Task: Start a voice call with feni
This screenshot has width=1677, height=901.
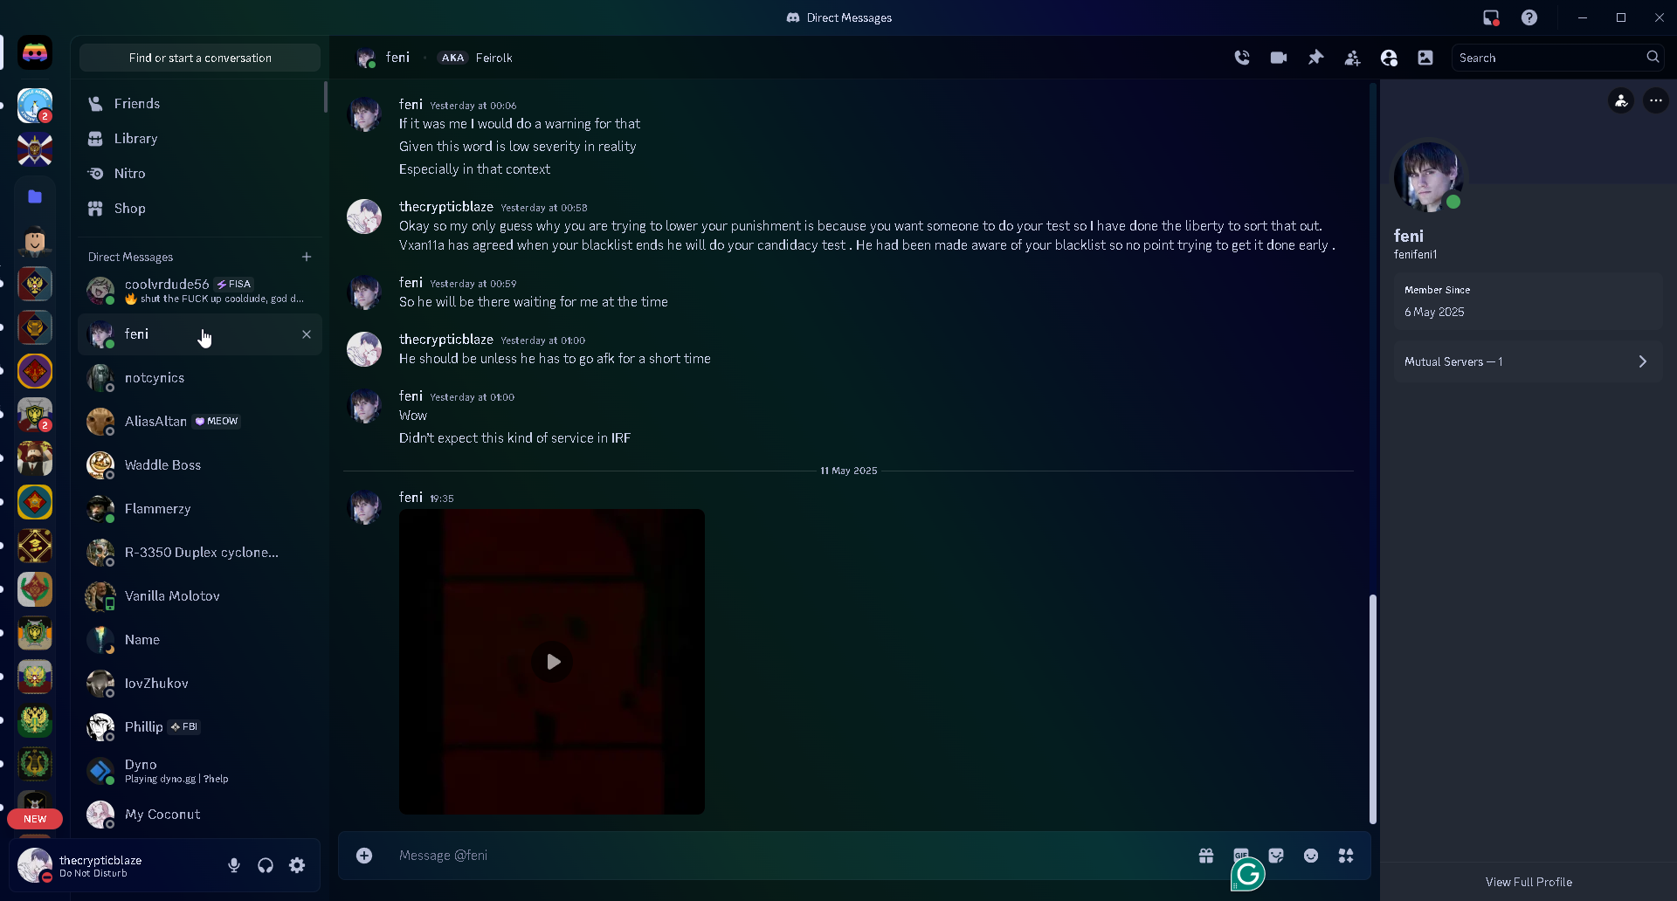Action: pyautogui.click(x=1242, y=58)
